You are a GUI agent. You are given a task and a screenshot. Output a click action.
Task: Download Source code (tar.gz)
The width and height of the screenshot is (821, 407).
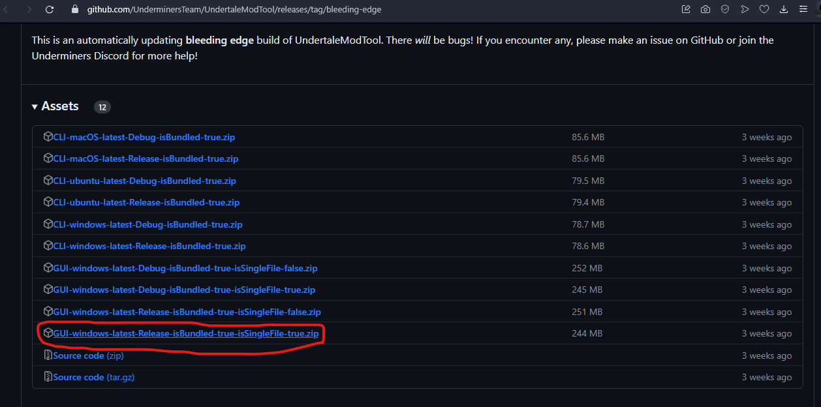click(93, 377)
